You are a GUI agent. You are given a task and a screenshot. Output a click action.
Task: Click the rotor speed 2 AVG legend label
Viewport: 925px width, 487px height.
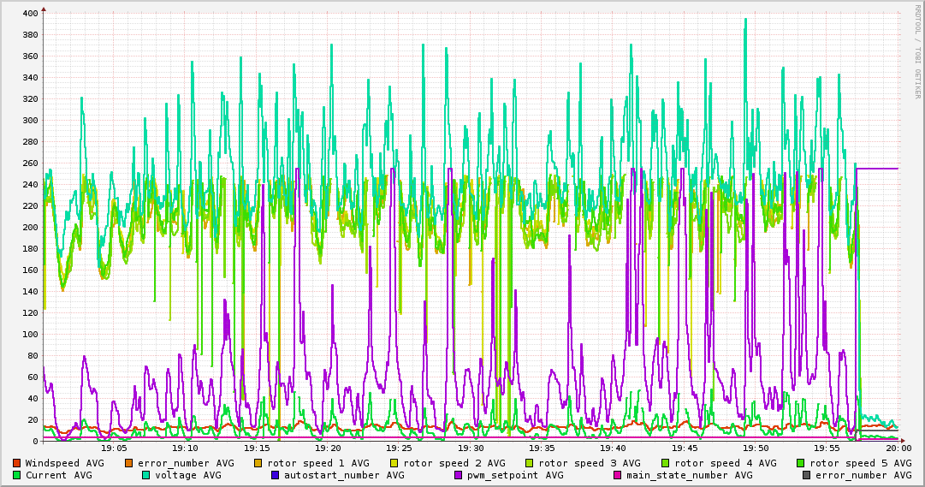[x=454, y=463]
